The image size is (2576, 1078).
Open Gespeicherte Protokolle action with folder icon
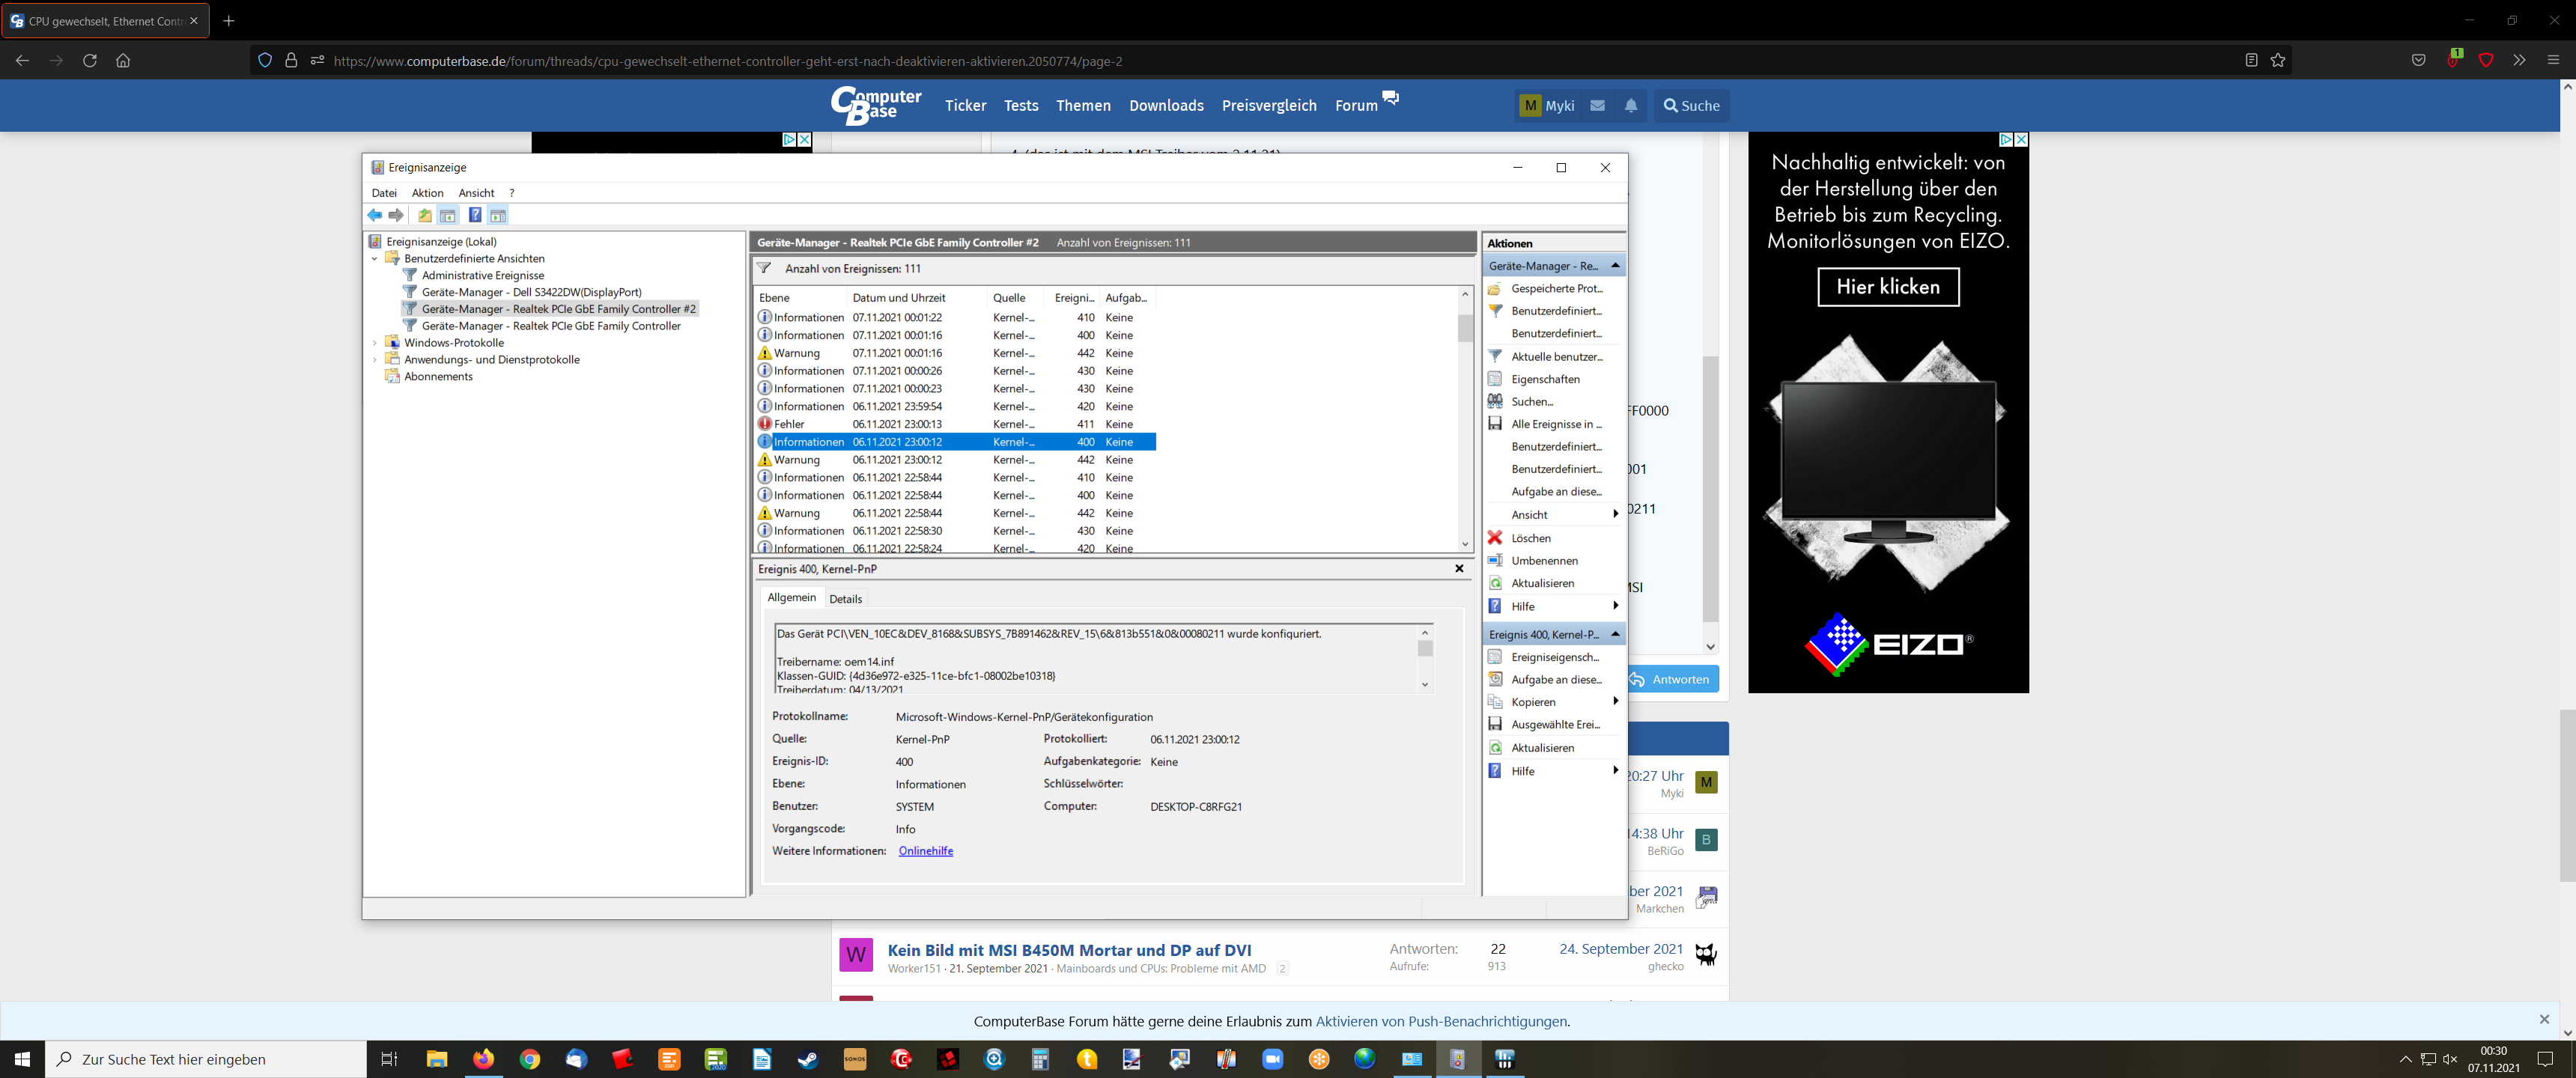[1555, 288]
